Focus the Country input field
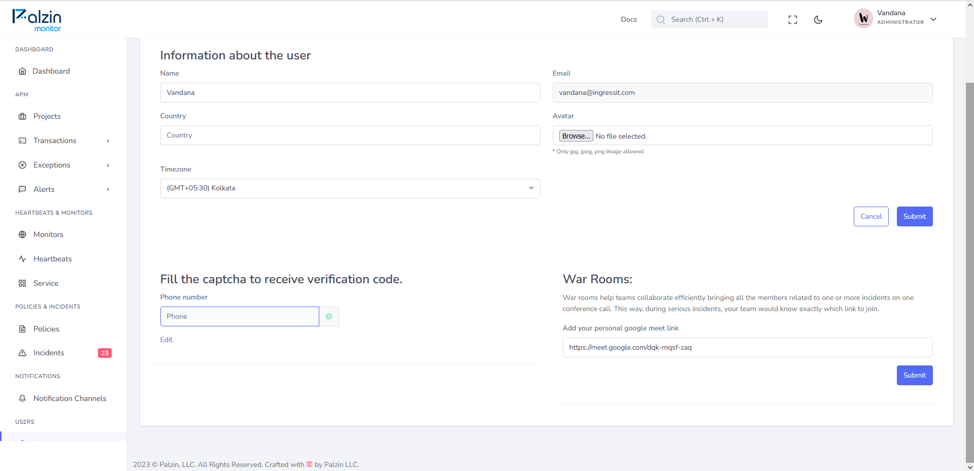Viewport: 974px width, 471px height. coord(350,136)
